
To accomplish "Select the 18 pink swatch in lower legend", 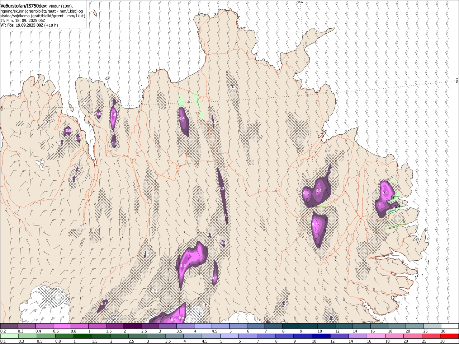I will [x=395, y=336].
